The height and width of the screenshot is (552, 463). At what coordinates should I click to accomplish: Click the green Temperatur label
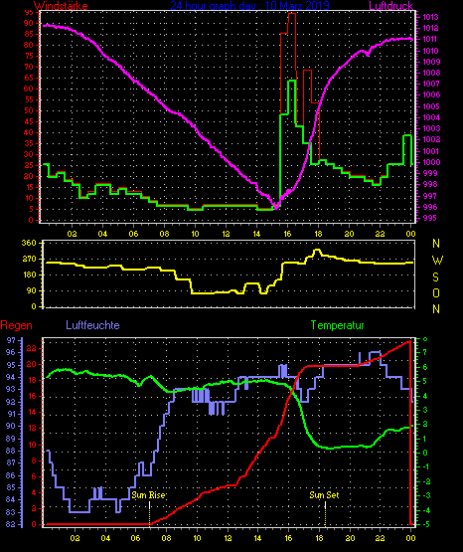point(337,325)
